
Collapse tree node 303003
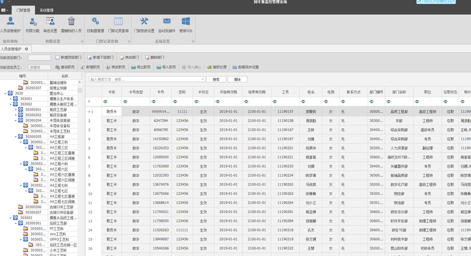pyautogui.click(x=11, y=218)
